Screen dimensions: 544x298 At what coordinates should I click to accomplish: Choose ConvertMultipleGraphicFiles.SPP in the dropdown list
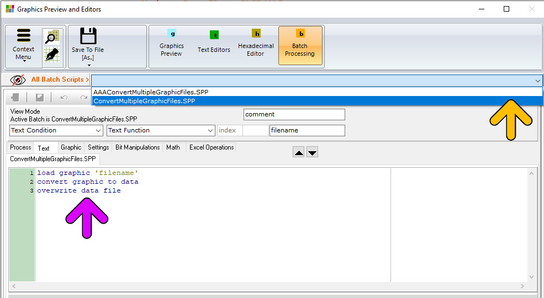(317, 101)
